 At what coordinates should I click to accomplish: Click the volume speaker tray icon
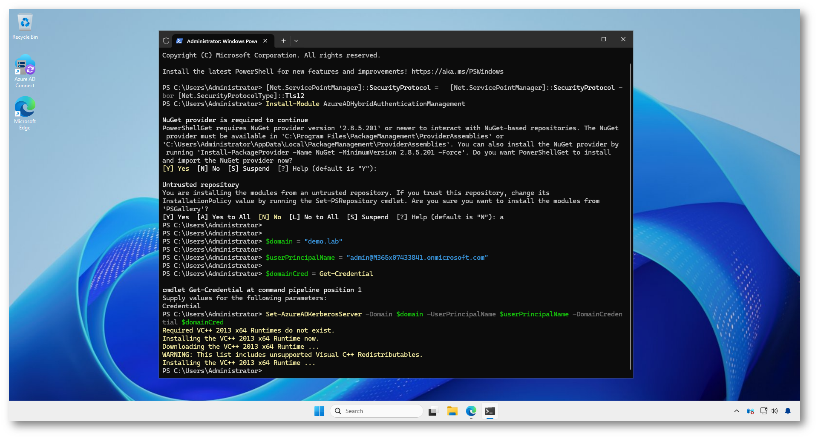click(774, 411)
